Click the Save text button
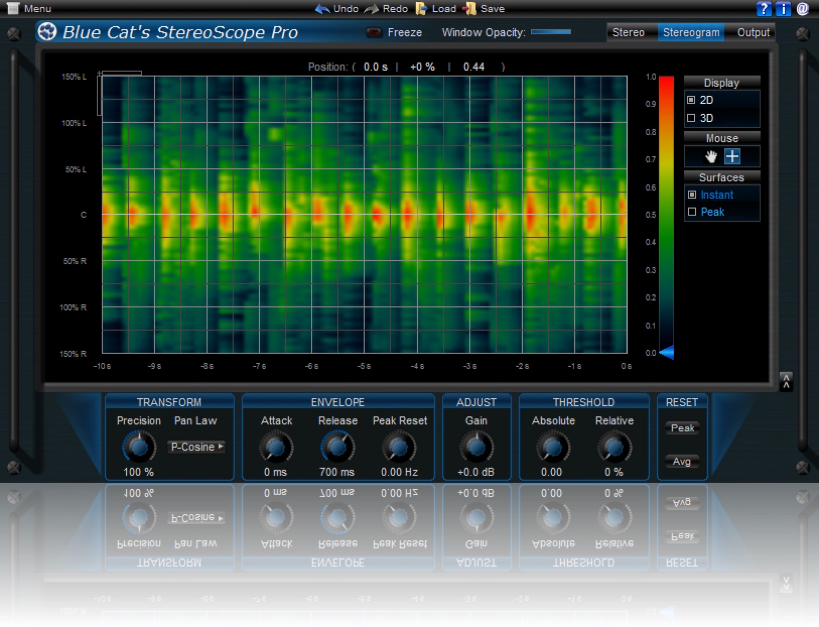 492,9
